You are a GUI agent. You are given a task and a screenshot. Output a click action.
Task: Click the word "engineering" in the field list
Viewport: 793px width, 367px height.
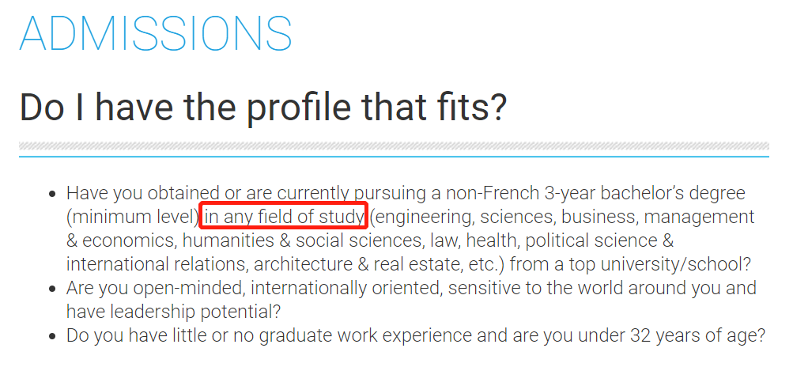pos(423,217)
